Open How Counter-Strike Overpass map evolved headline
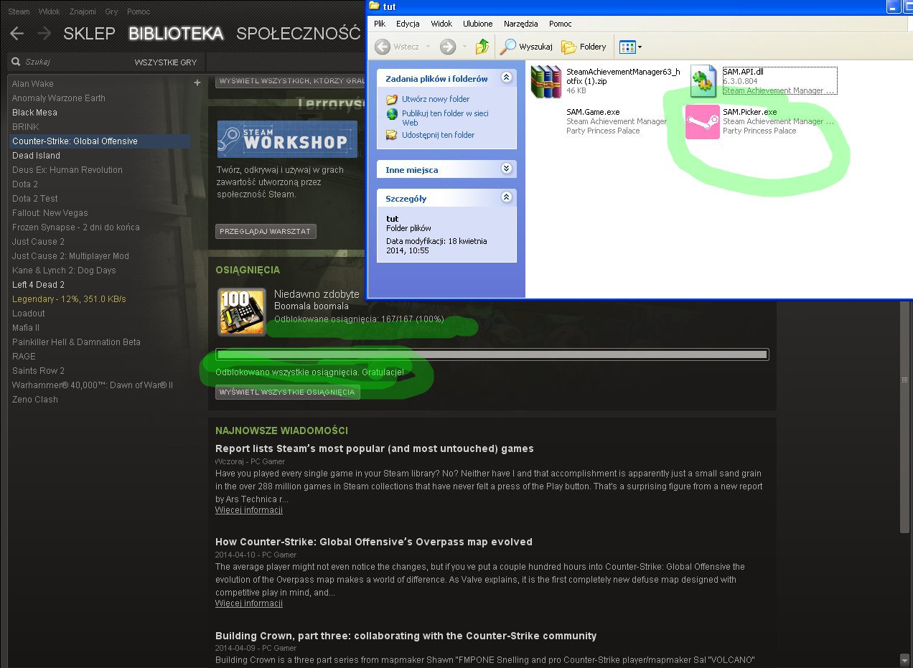913x668 pixels. pyautogui.click(x=374, y=542)
